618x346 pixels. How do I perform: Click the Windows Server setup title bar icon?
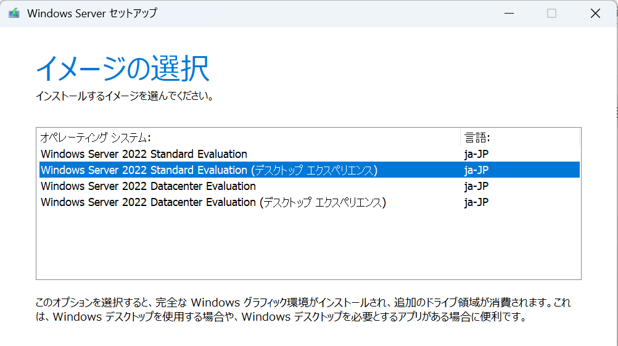(x=14, y=13)
